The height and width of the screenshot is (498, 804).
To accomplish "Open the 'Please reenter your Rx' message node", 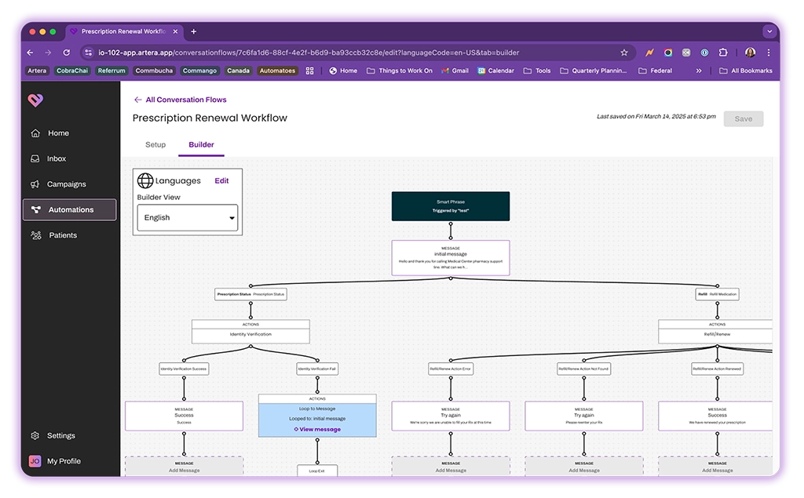I will click(583, 416).
